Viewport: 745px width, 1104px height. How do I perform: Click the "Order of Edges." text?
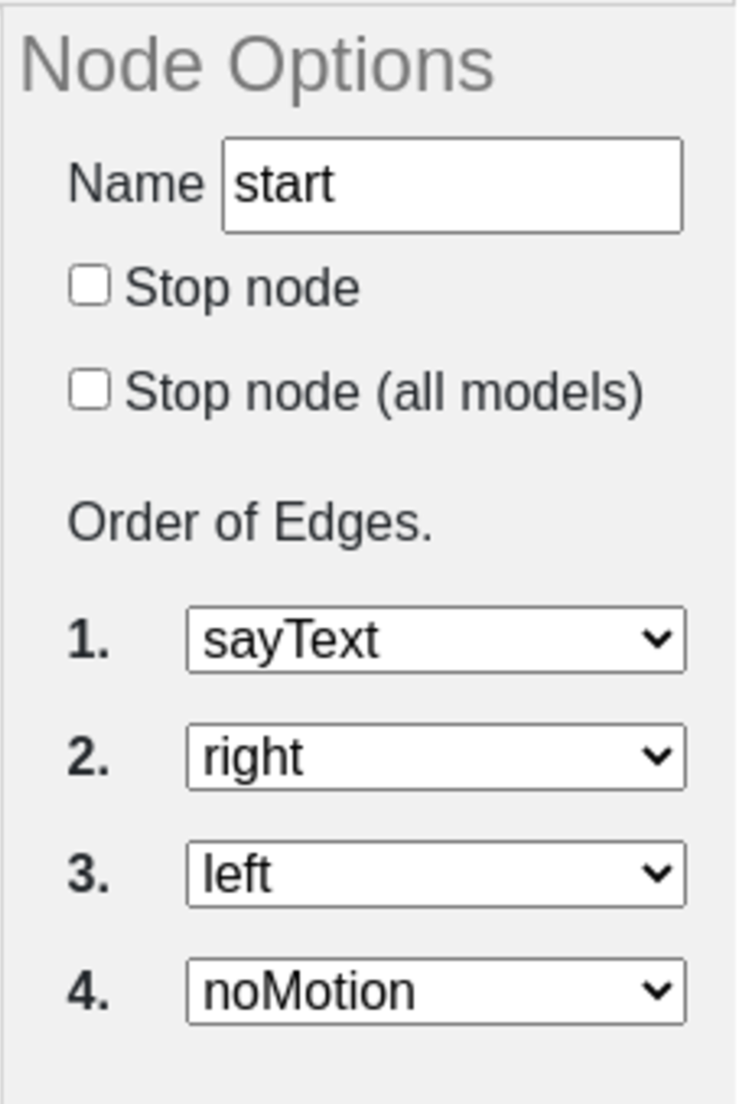point(250,522)
